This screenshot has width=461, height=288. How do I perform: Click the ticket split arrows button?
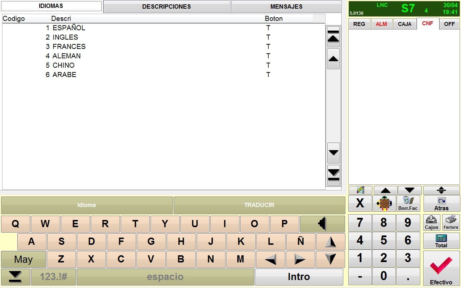pos(442,190)
